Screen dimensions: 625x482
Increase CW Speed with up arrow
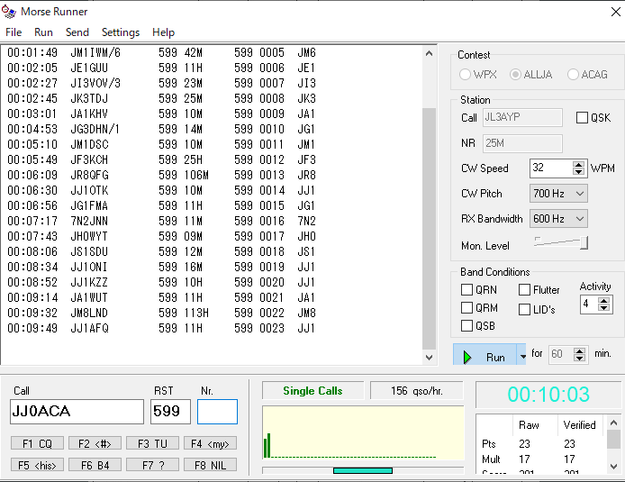pos(578,164)
